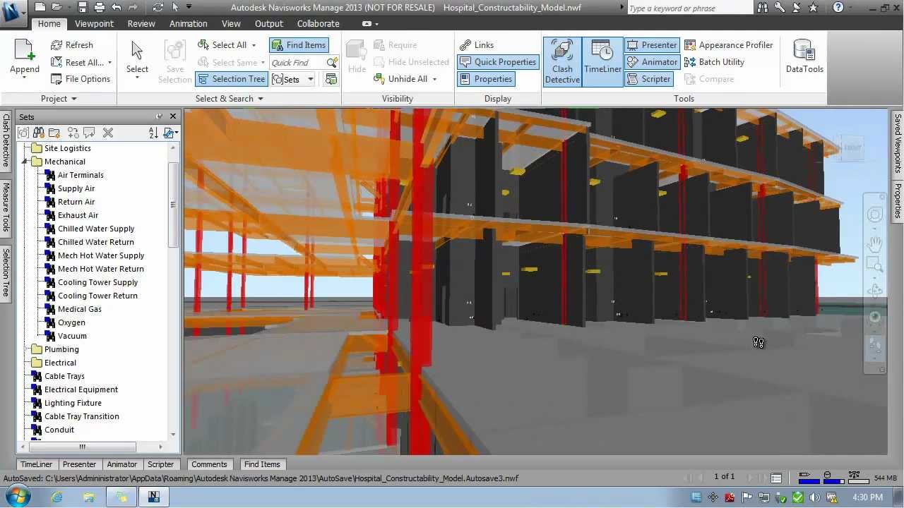Click the Add Comment icon in Sets toolbar
This screenshot has width=904, height=508.
89,133
